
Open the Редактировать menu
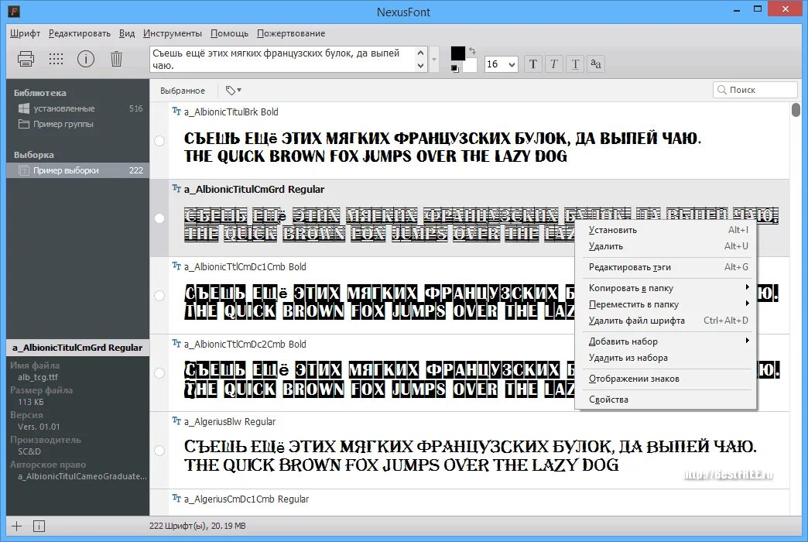[80, 33]
